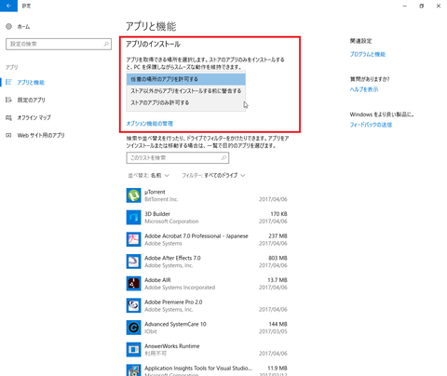The height and width of the screenshot is (376, 447).
Task: Click the Adobe AIR icon
Action: (133, 284)
